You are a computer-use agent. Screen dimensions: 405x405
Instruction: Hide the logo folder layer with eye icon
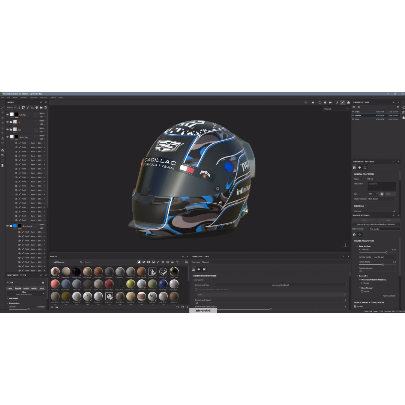tap(7, 129)
